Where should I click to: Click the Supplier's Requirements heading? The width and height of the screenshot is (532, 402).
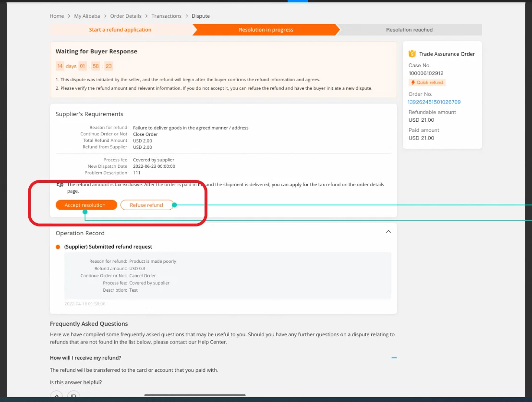(89, 114)
